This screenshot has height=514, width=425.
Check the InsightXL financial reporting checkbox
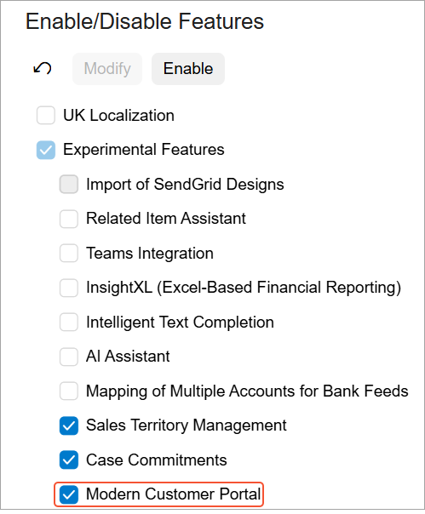click(x=69, y=288)
